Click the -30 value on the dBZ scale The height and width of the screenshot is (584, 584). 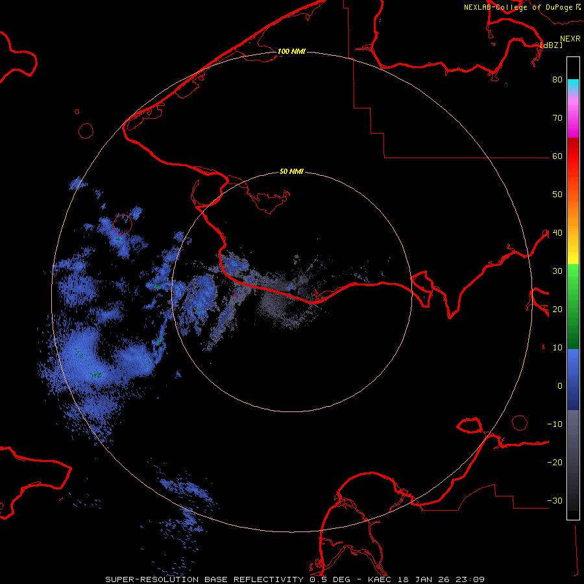555,501
